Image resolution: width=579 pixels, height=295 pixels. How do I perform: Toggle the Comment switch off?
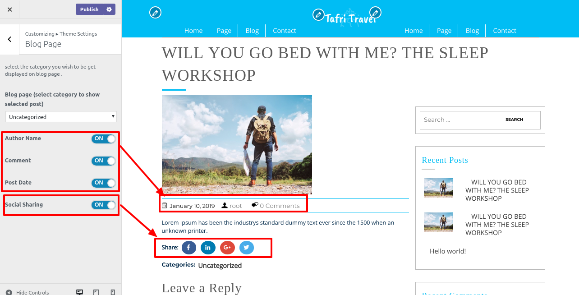click(x=104, y=161)
